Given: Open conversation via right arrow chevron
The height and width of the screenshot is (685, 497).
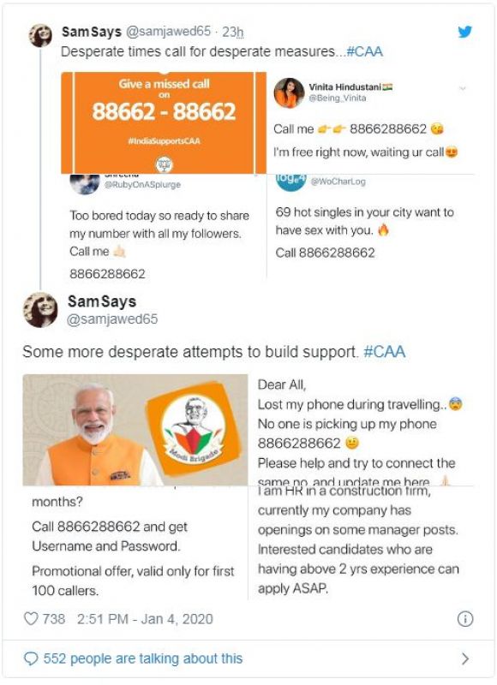Looking at the screenshot, I should (465, 658).
